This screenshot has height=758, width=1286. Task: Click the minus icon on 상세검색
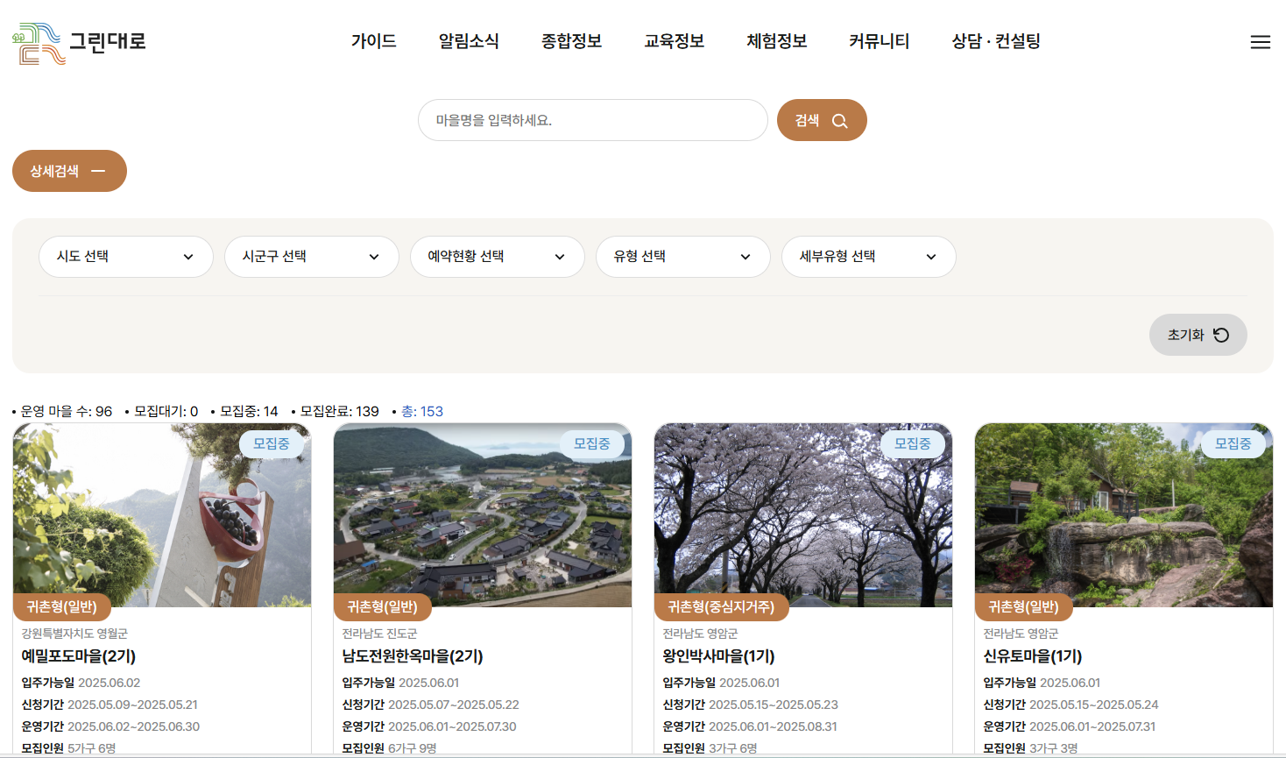(98, 170)
